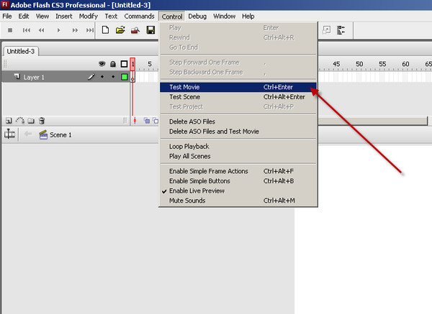Click the Open folder icon

pos(120,29)
